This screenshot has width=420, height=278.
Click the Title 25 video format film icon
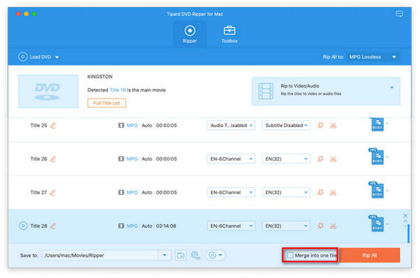coord(121,125)
